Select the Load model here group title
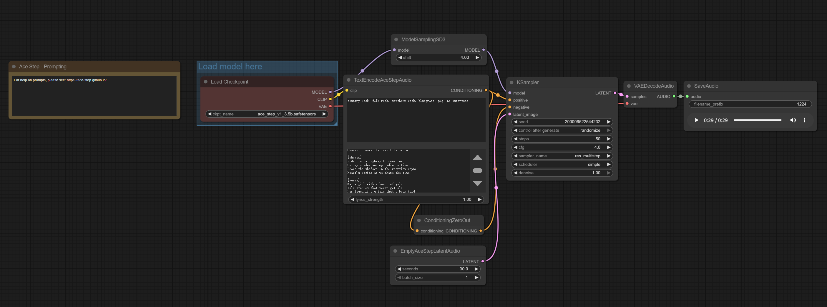The height and width of the screenshot is (307, 827). [x=230, y=67]
